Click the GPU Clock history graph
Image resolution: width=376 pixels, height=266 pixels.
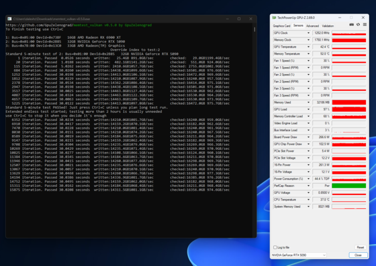(349, 33)
